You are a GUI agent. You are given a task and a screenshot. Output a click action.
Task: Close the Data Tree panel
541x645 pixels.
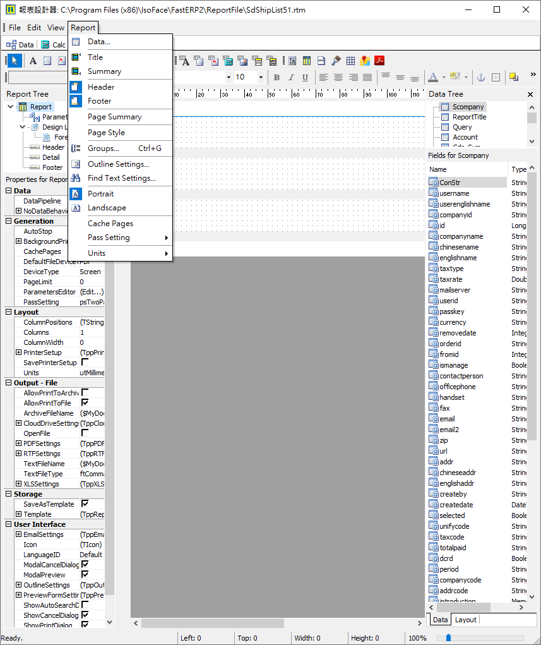tap(530, 94)
